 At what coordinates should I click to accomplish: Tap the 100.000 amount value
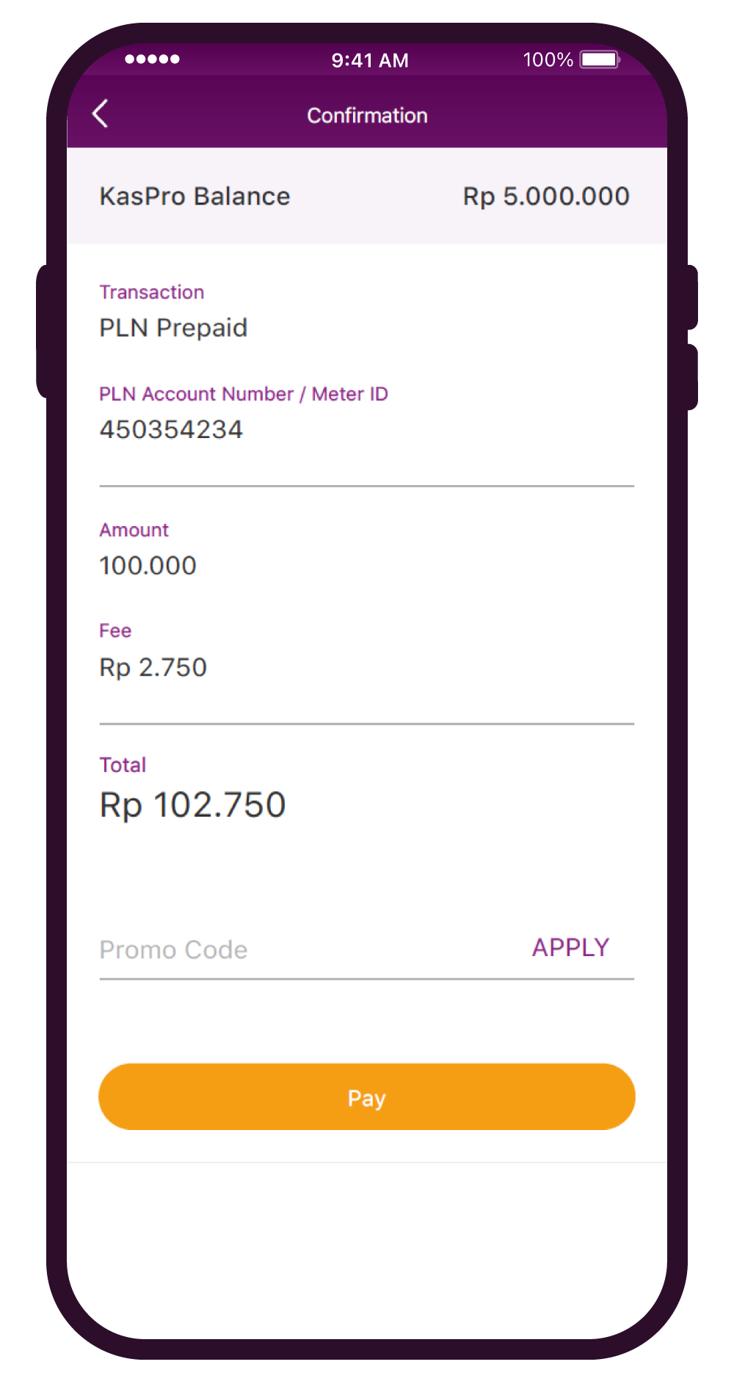(x=148, y=565)
